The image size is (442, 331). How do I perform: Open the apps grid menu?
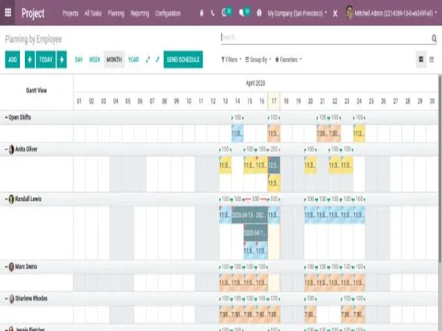[x=8, y=13]
